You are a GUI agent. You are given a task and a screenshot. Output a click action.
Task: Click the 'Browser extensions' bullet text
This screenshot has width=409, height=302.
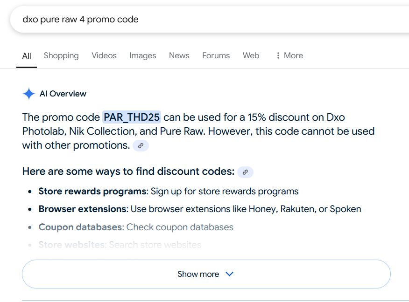[x=82, y=209]
